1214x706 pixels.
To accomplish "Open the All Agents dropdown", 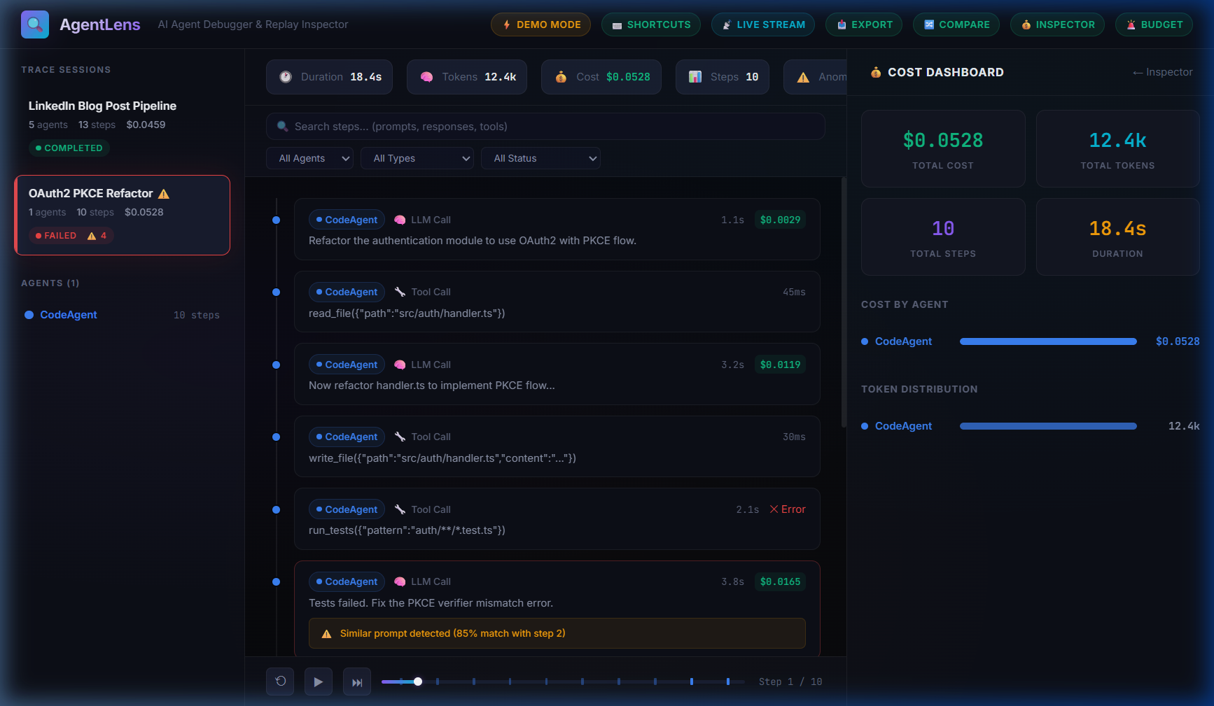I will [x=309, y=158].
